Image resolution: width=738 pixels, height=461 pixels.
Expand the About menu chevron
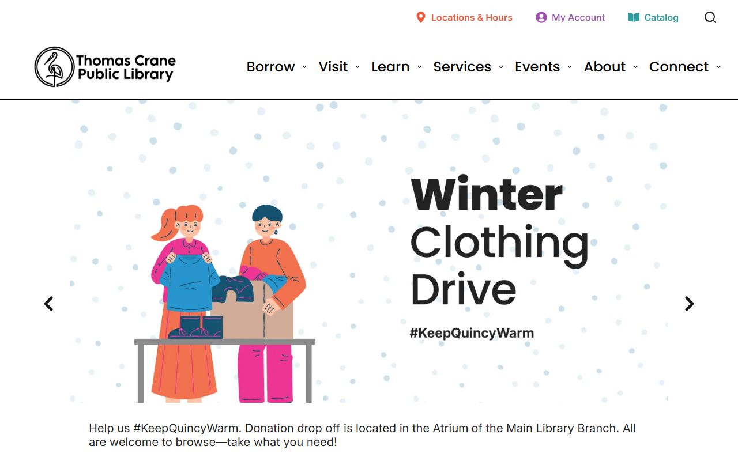pyautogui.click(x=635, y=67)
